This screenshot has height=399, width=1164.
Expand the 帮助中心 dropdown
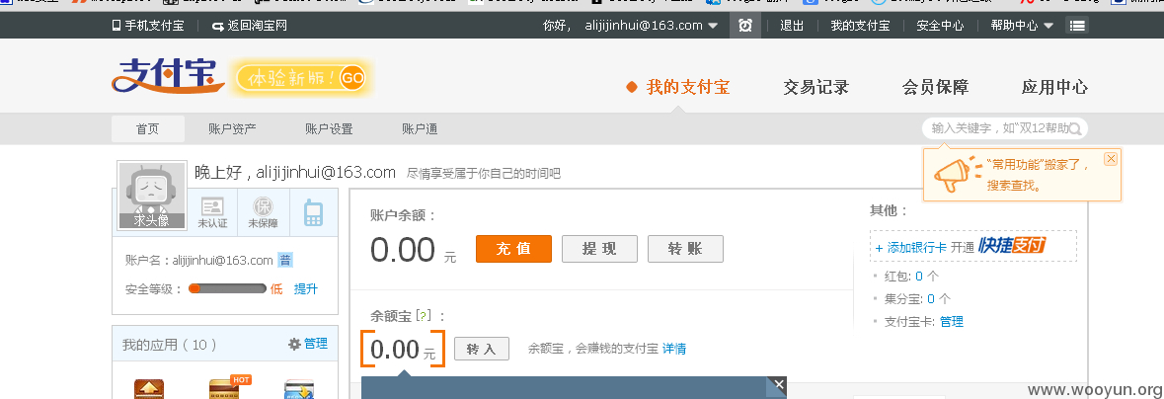(1022, 26)
